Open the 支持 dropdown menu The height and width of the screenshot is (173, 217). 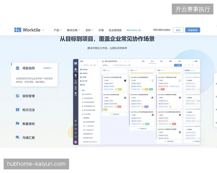89,30
